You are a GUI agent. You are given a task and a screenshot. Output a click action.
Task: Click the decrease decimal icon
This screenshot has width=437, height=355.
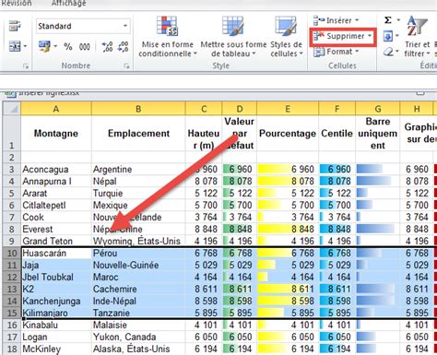(123, 47)
